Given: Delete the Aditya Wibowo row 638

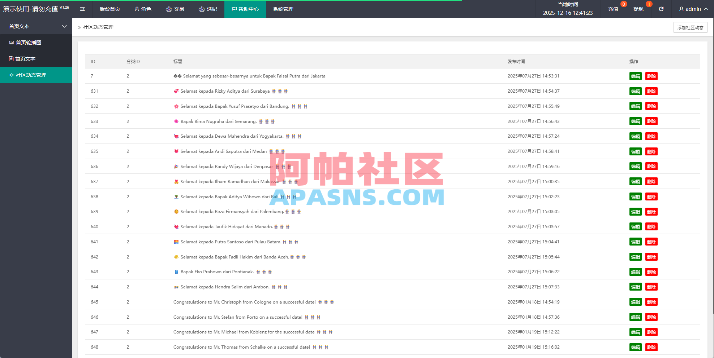Looking at the screenshot, I should [x=651, y=197].
